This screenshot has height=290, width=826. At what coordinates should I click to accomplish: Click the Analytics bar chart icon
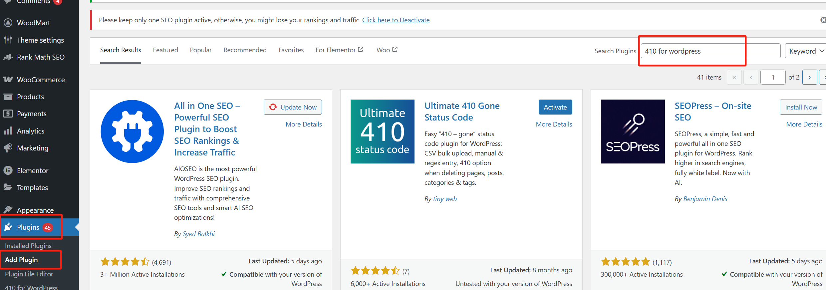(x=8, y=131)
